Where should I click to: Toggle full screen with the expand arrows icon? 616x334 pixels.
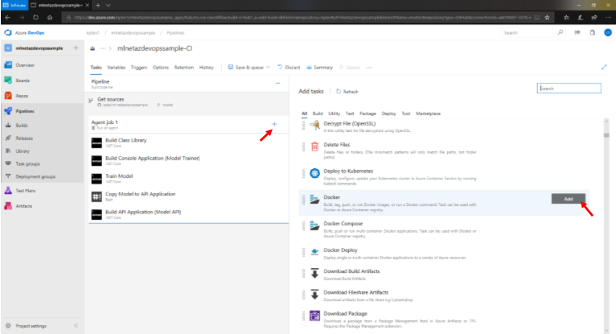click(604, 68)
